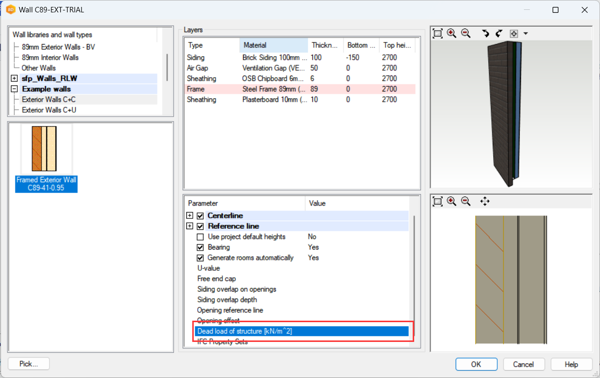Zoom out in the 3D wall preview
This screenshot has height=378, width=600.
(466, 34)
